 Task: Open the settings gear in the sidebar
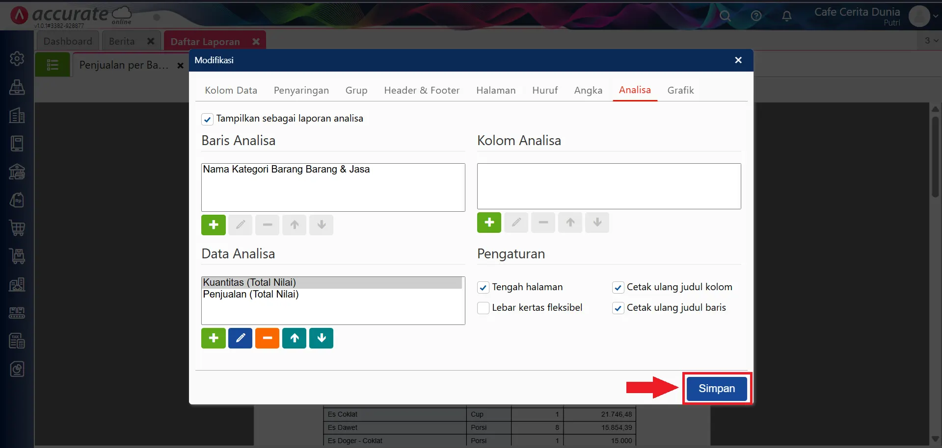click(x=17, y=58)
